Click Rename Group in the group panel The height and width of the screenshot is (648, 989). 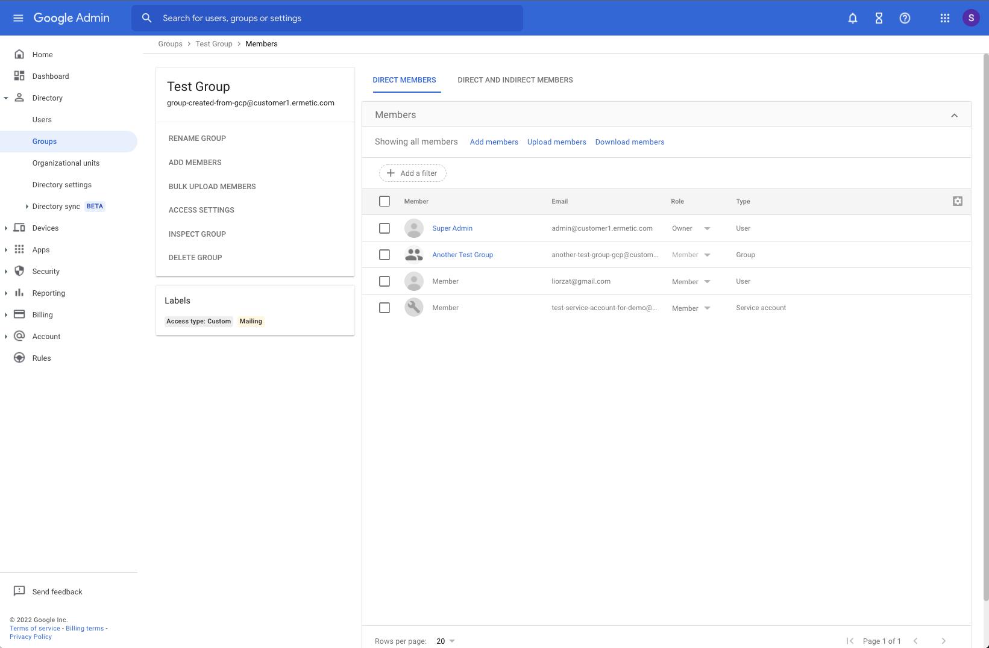tap(197, 138)
